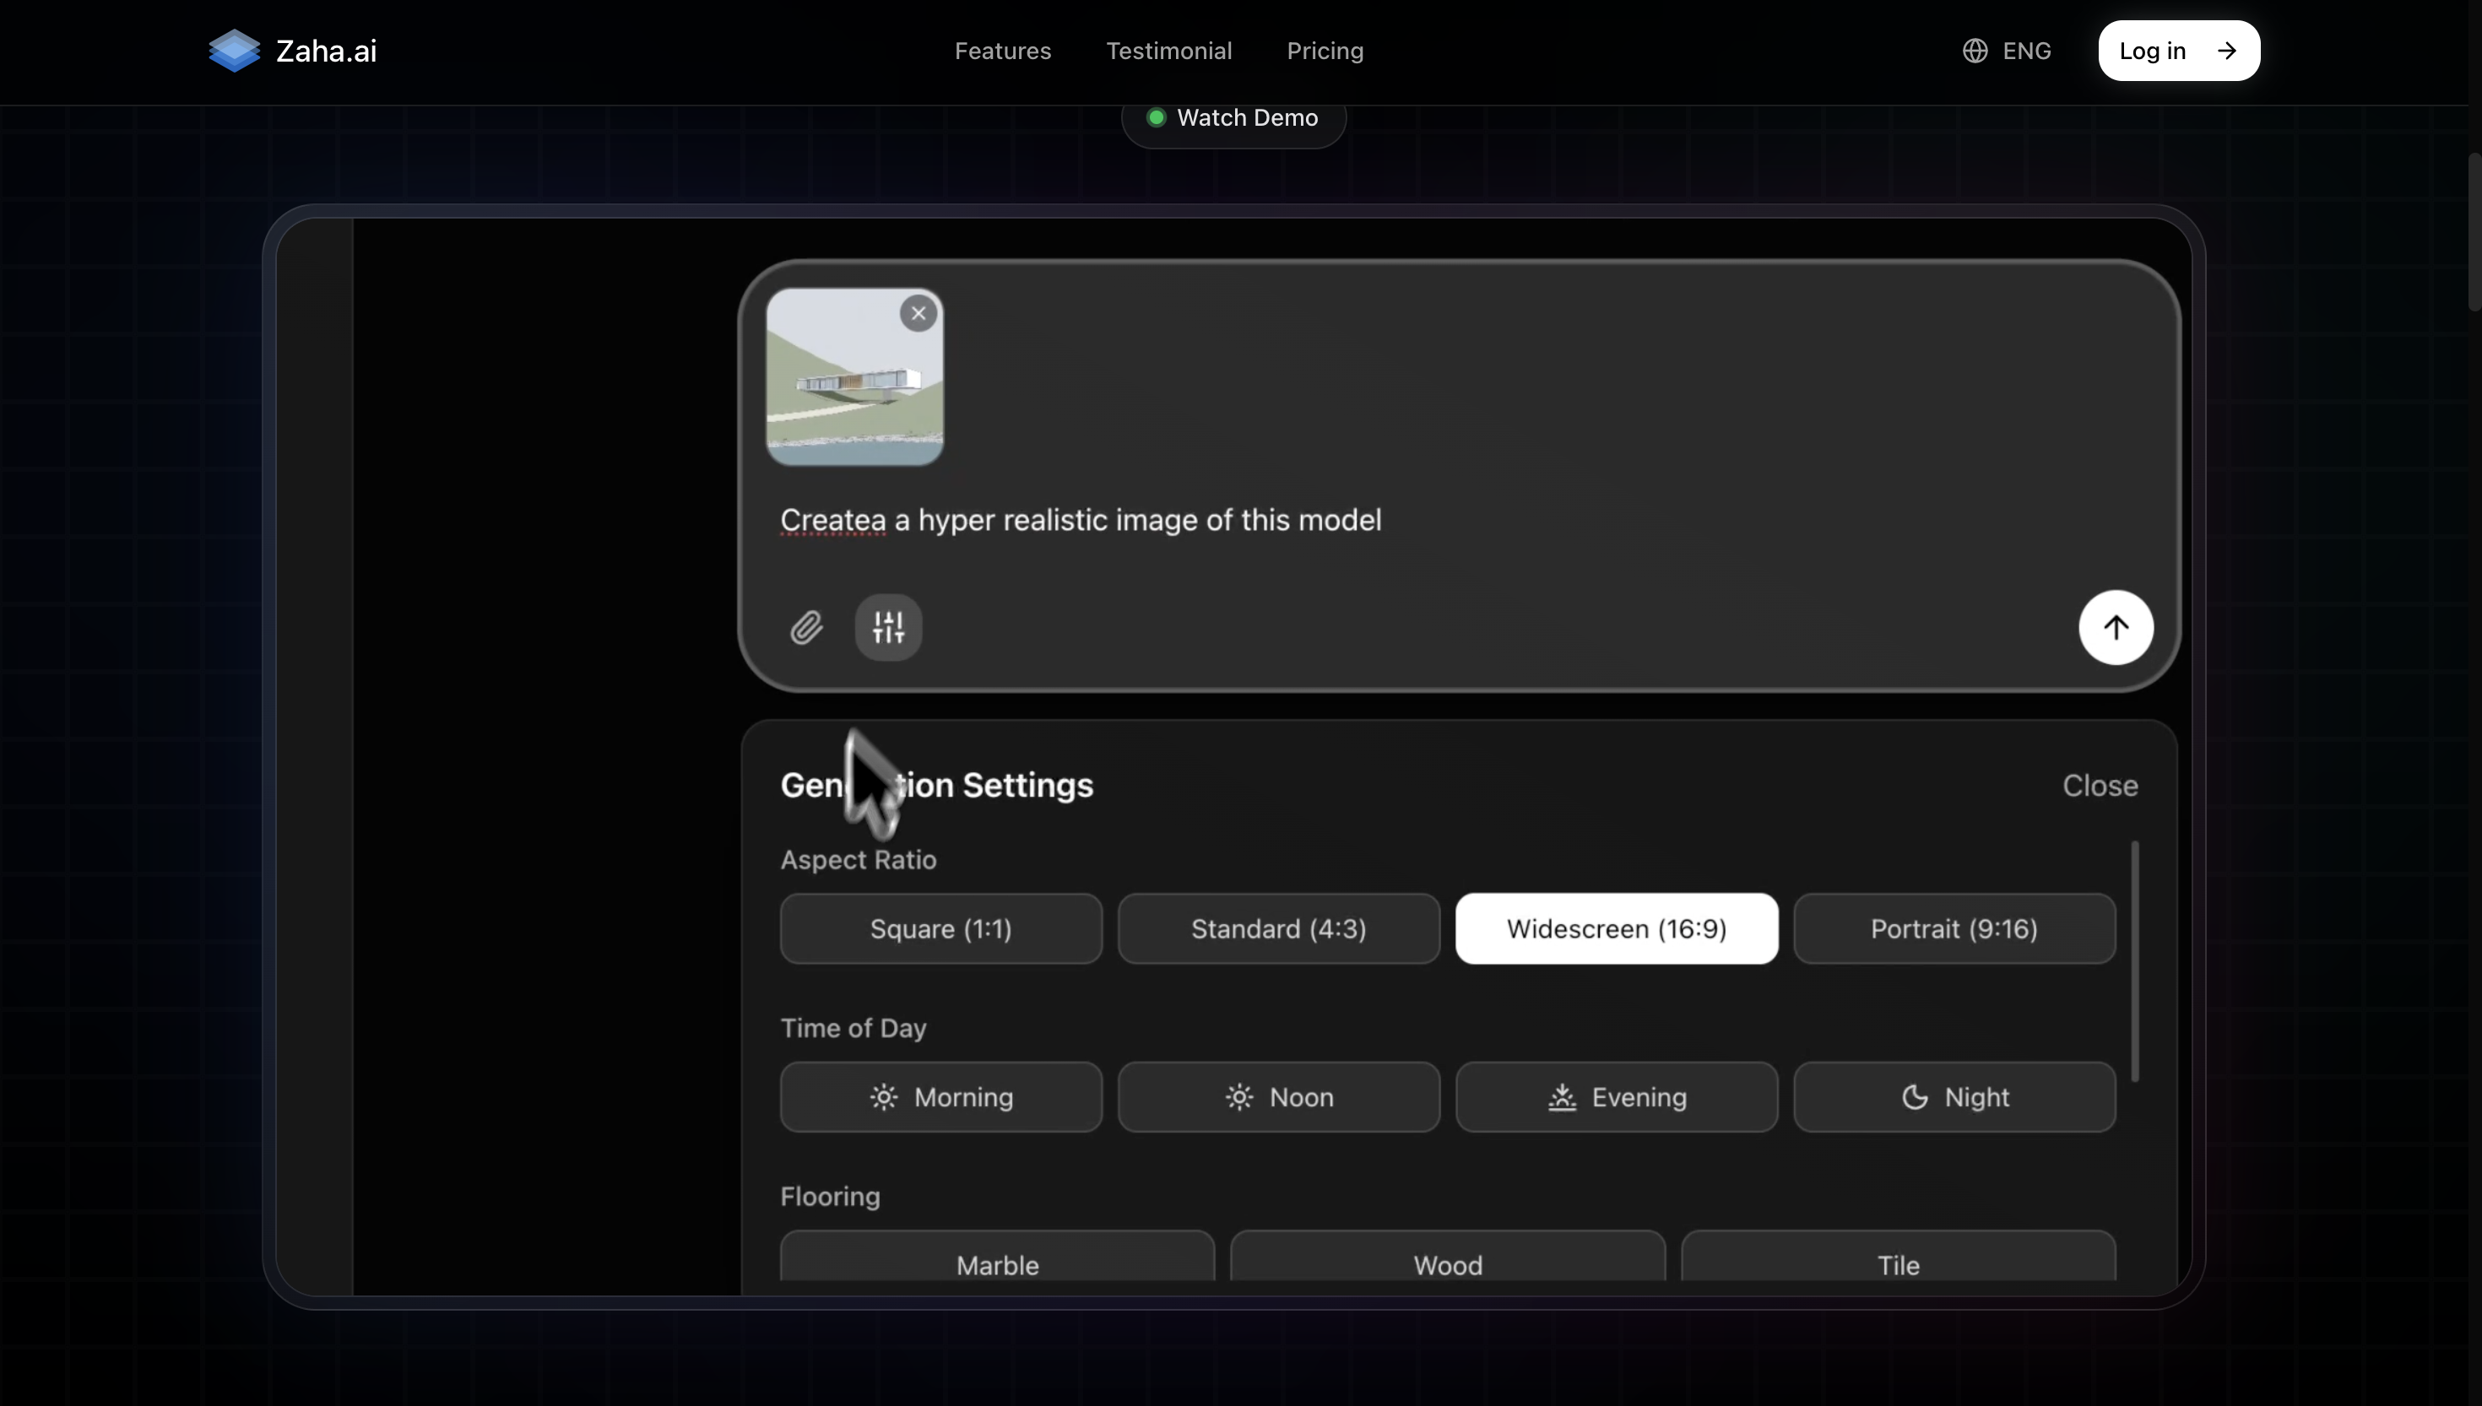Select the Square (1:1) aspect ratio

point(940,928)
